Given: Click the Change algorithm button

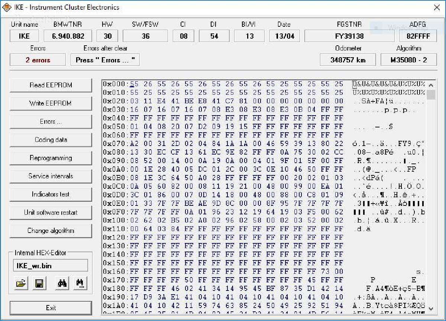Looking at the screenshot, I should (51, 231).
